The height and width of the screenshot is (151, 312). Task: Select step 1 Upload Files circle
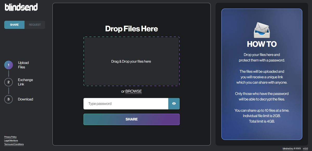click(x=8, y=65)
